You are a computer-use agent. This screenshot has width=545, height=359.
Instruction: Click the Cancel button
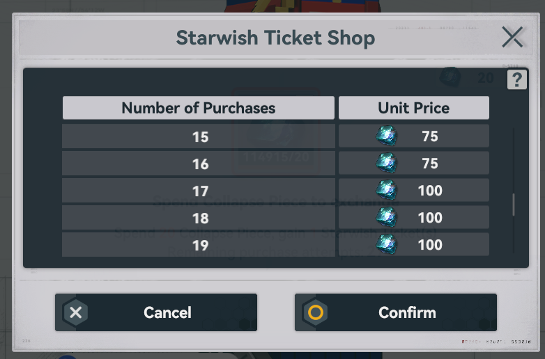tap(156, 312)
